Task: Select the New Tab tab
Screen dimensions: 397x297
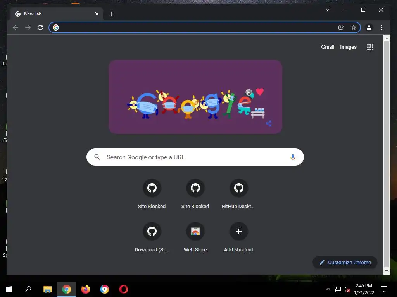Action: [x=57, y=14]
